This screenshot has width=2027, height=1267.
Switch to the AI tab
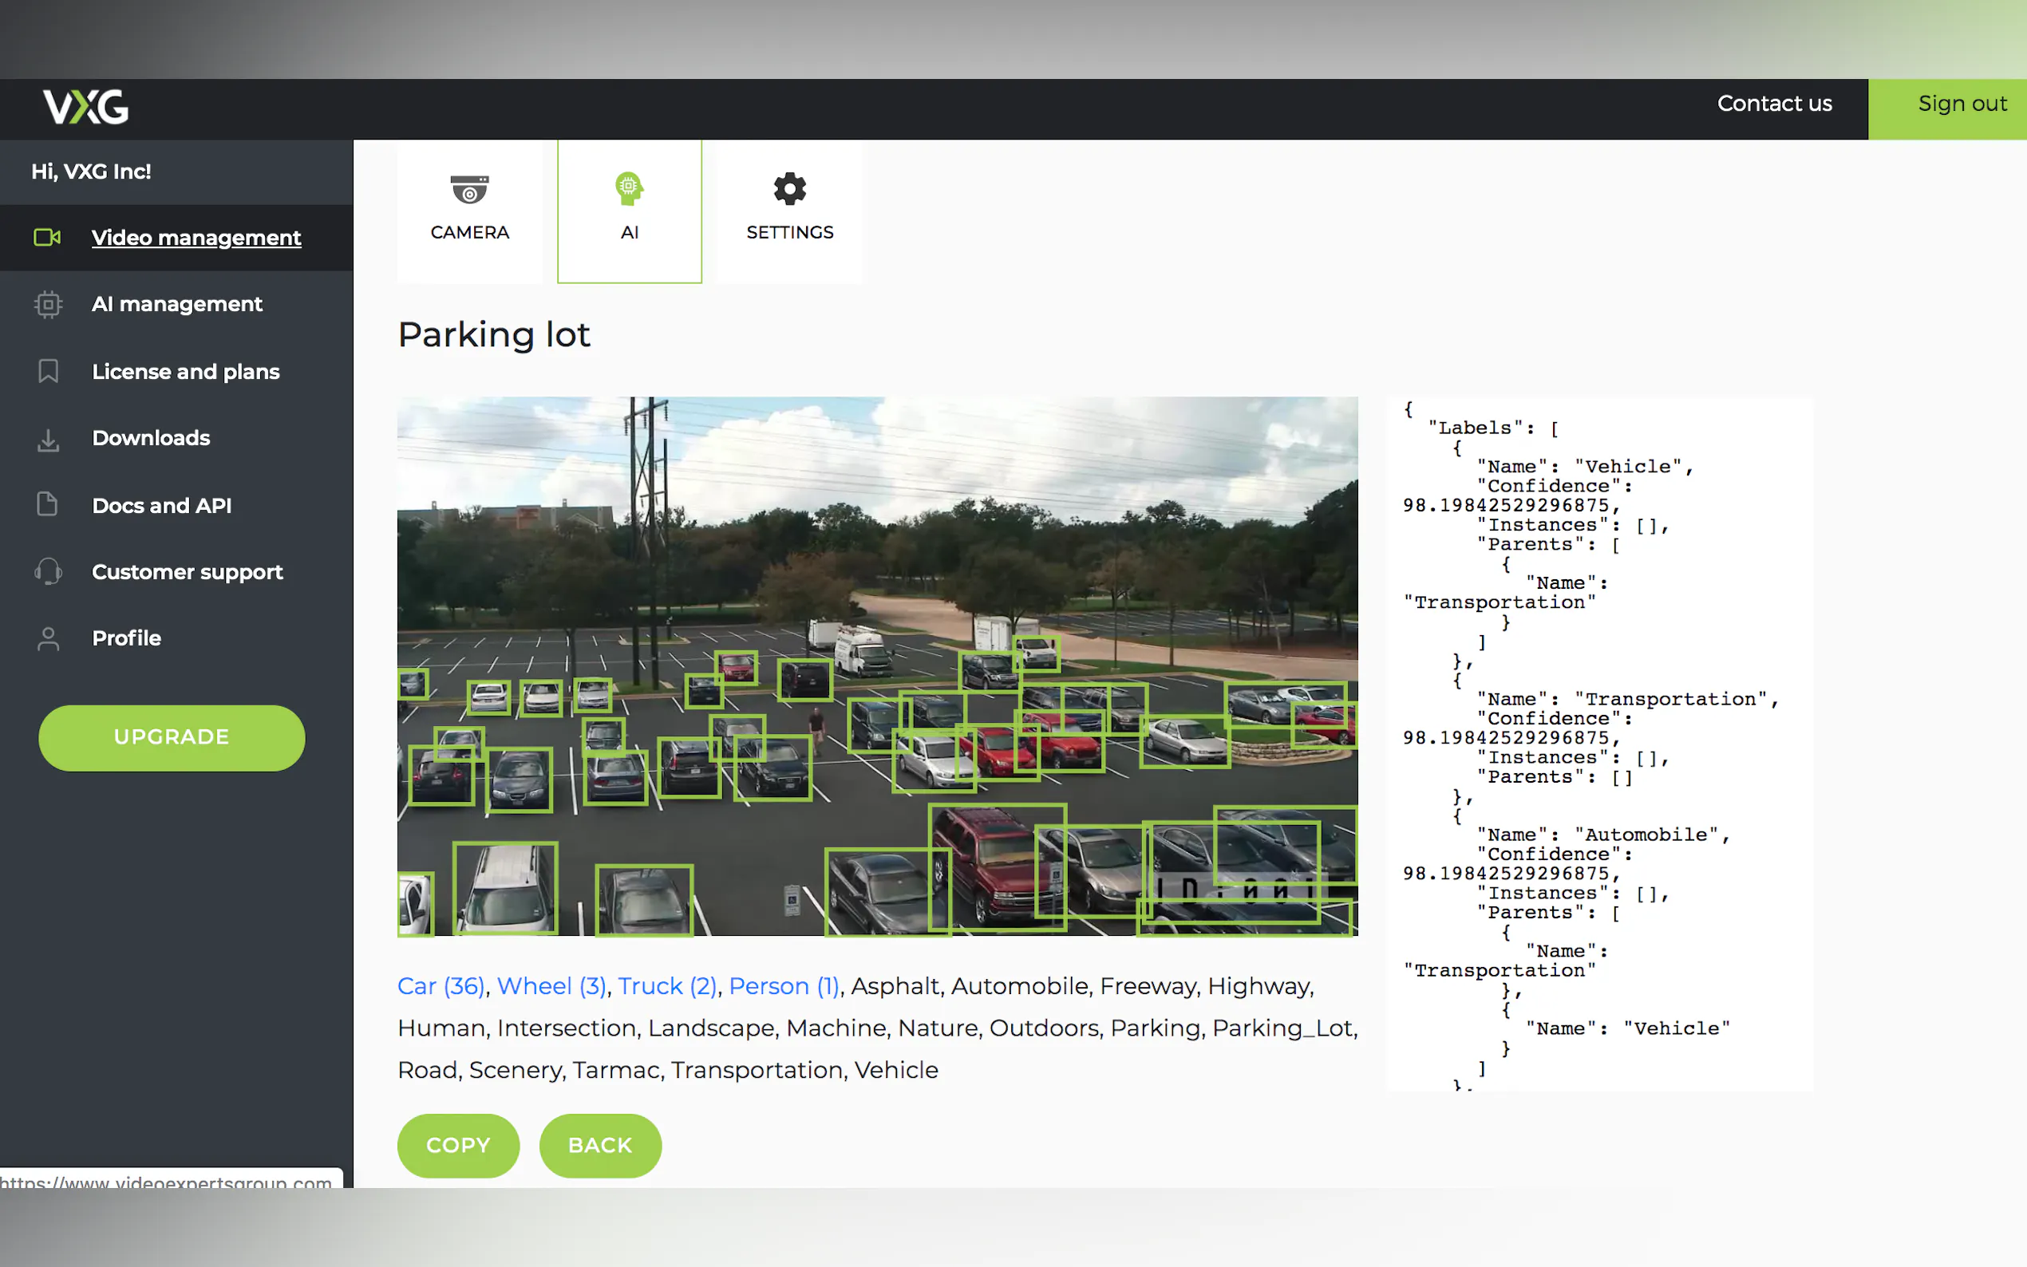pyautogui.click(x=630, y=210)
